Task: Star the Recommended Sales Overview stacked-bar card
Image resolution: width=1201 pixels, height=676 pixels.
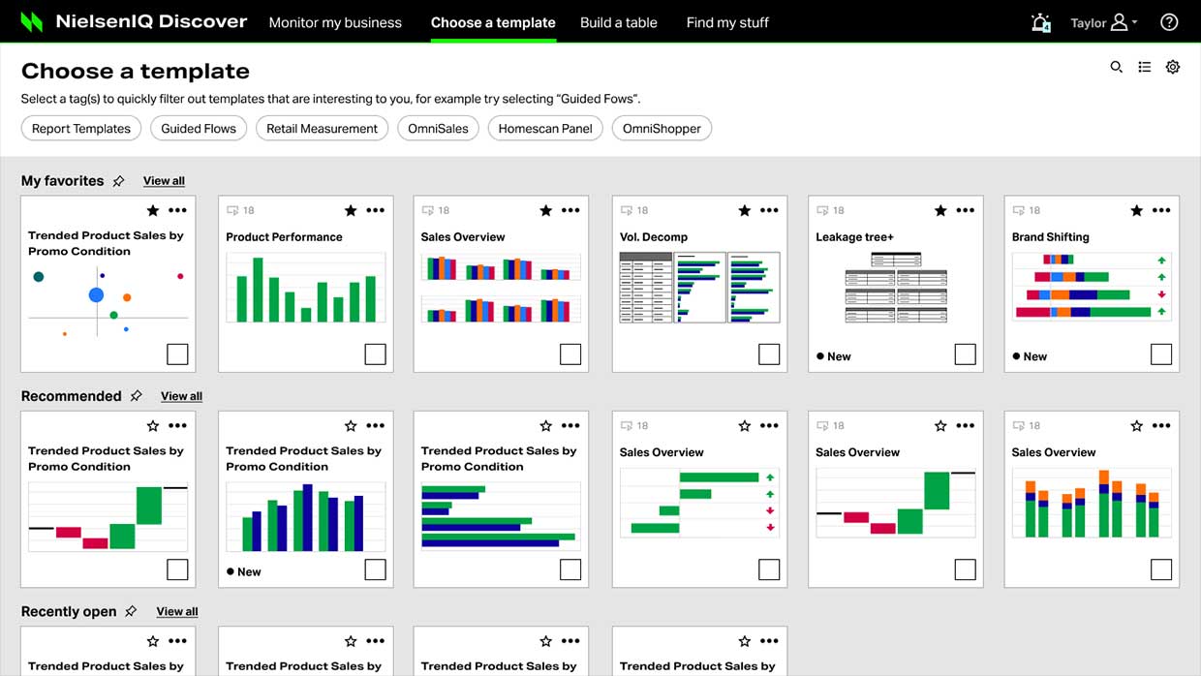Action: click(x=1136, y=425)
